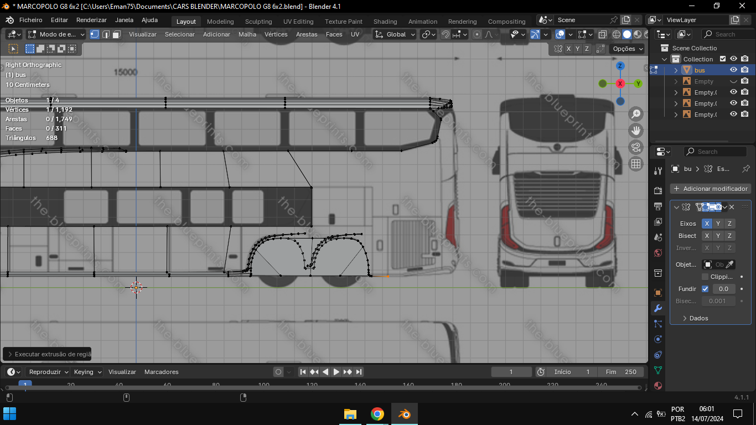Pin the properties editor context

(745, 169)
